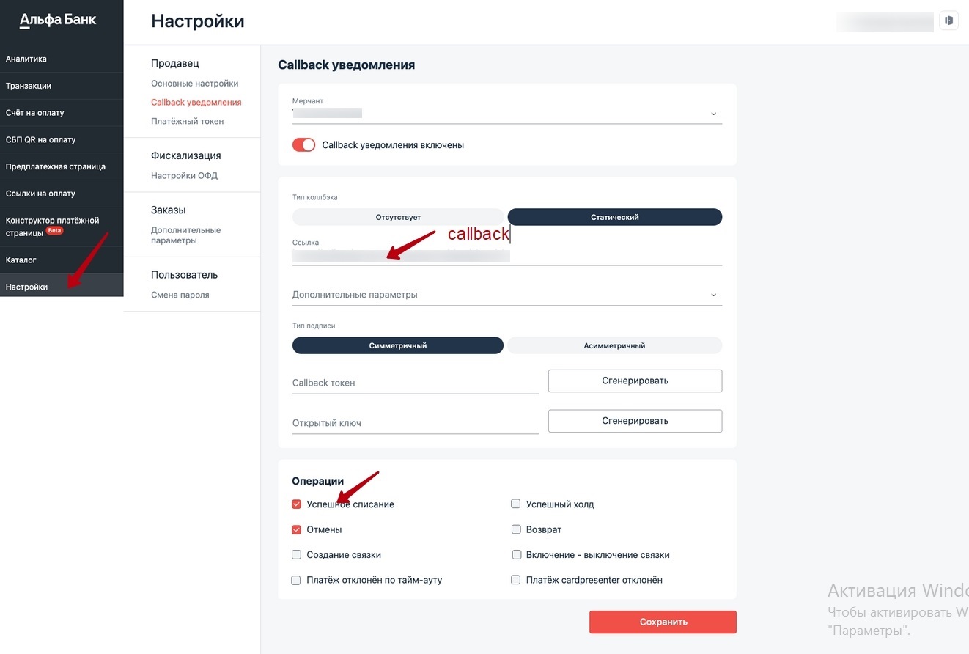Check Платёж отклонён по тайм-ауту

297,580
